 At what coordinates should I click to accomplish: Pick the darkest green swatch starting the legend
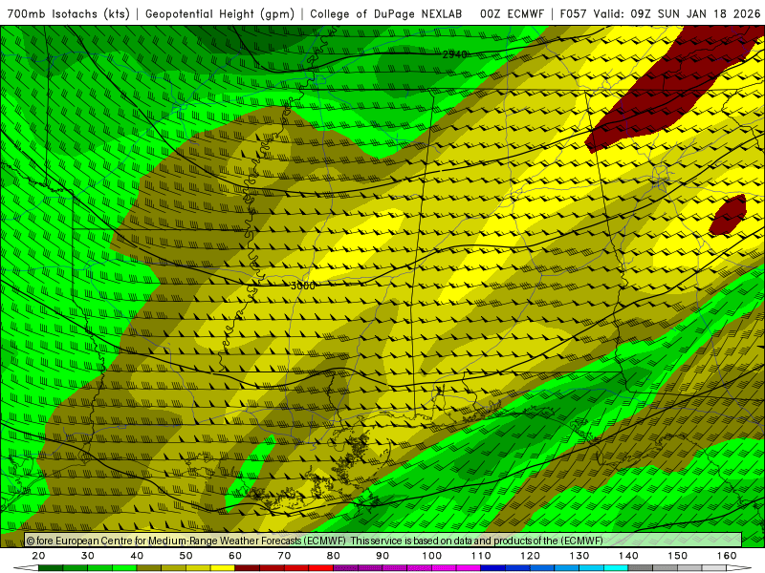pos(51,568)
